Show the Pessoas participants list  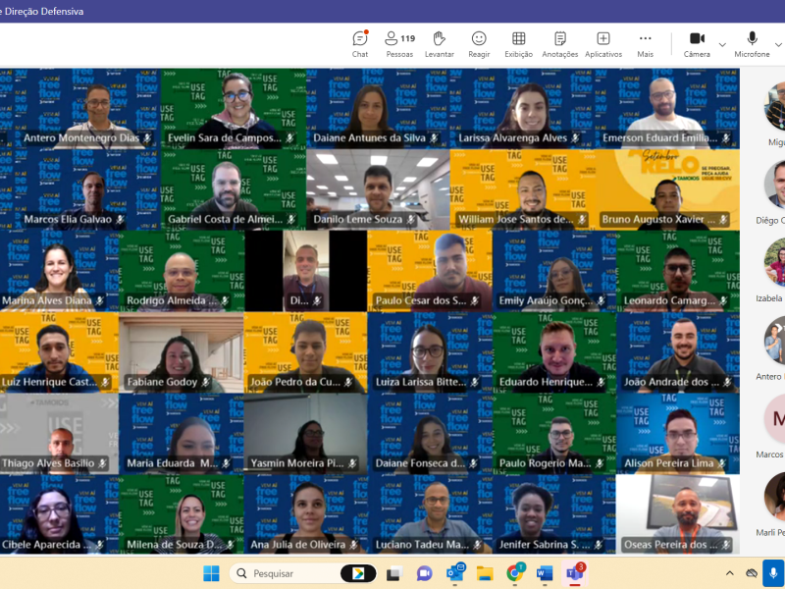[399, 43]
